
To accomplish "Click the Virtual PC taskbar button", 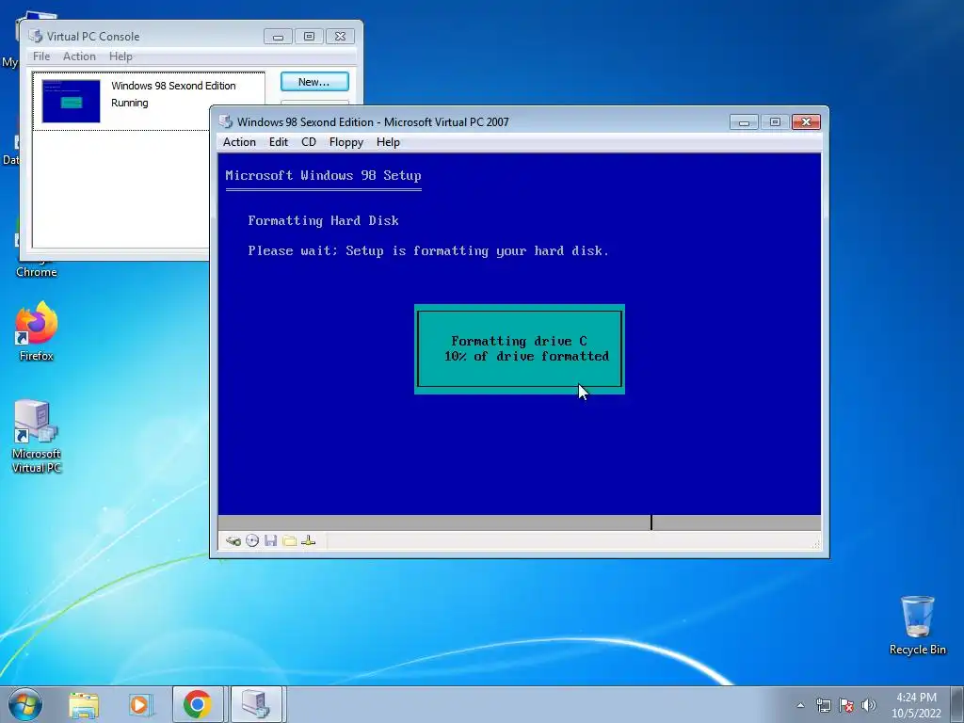I will tap(256, 704).
